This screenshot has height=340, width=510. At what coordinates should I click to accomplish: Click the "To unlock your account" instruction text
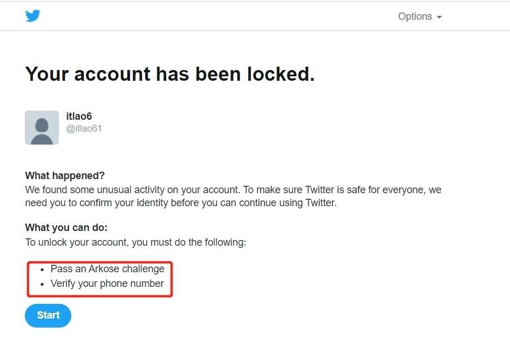tap(136, 242)
